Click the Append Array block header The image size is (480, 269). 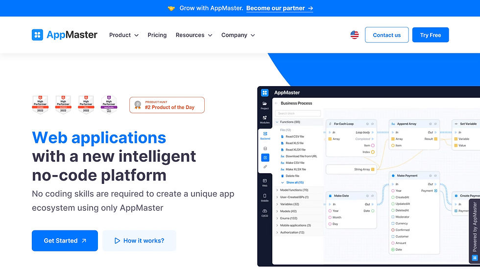click(x=414, y=124)
